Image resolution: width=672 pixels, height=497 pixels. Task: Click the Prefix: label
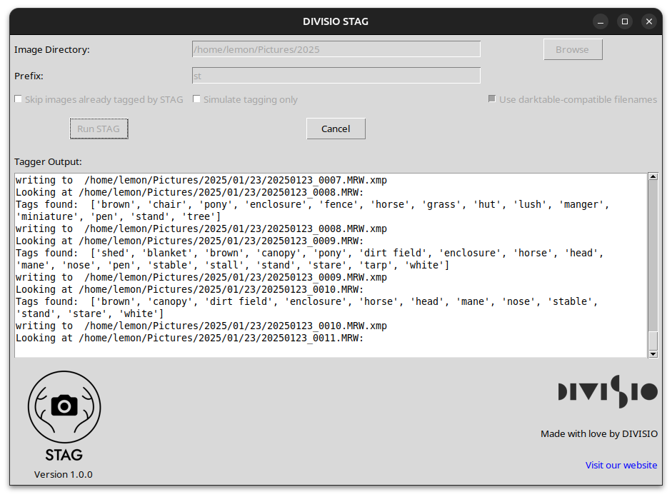pyautogui.click(x=29, y=76)
